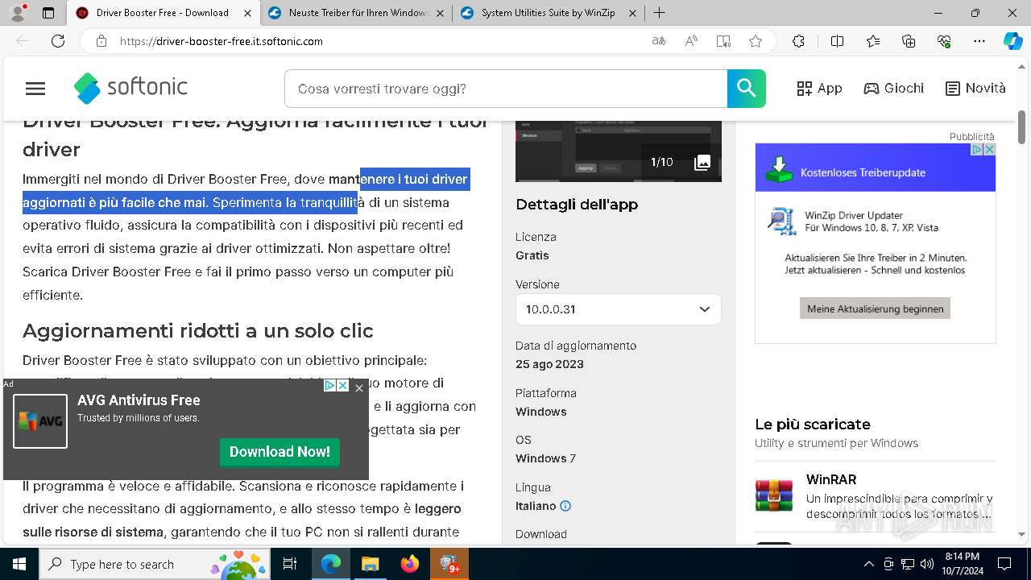Open File Explorer from taskbar
Screen dimensions: 1031x580
(x=370, y=564)
